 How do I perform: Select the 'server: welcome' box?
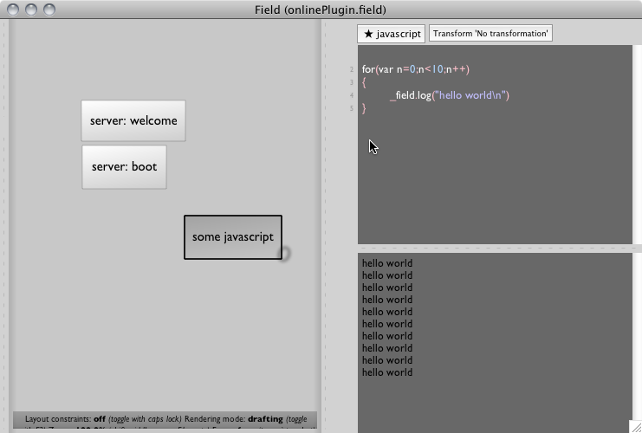(133, 121)
